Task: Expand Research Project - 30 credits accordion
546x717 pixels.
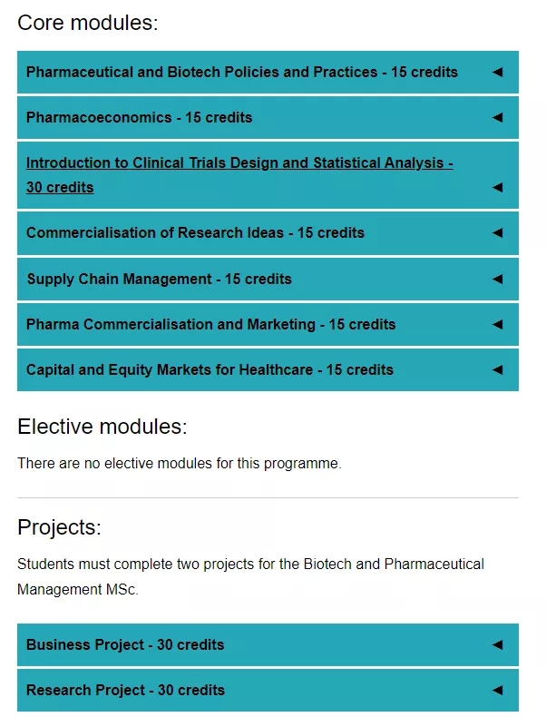Action: click(268, 690)
